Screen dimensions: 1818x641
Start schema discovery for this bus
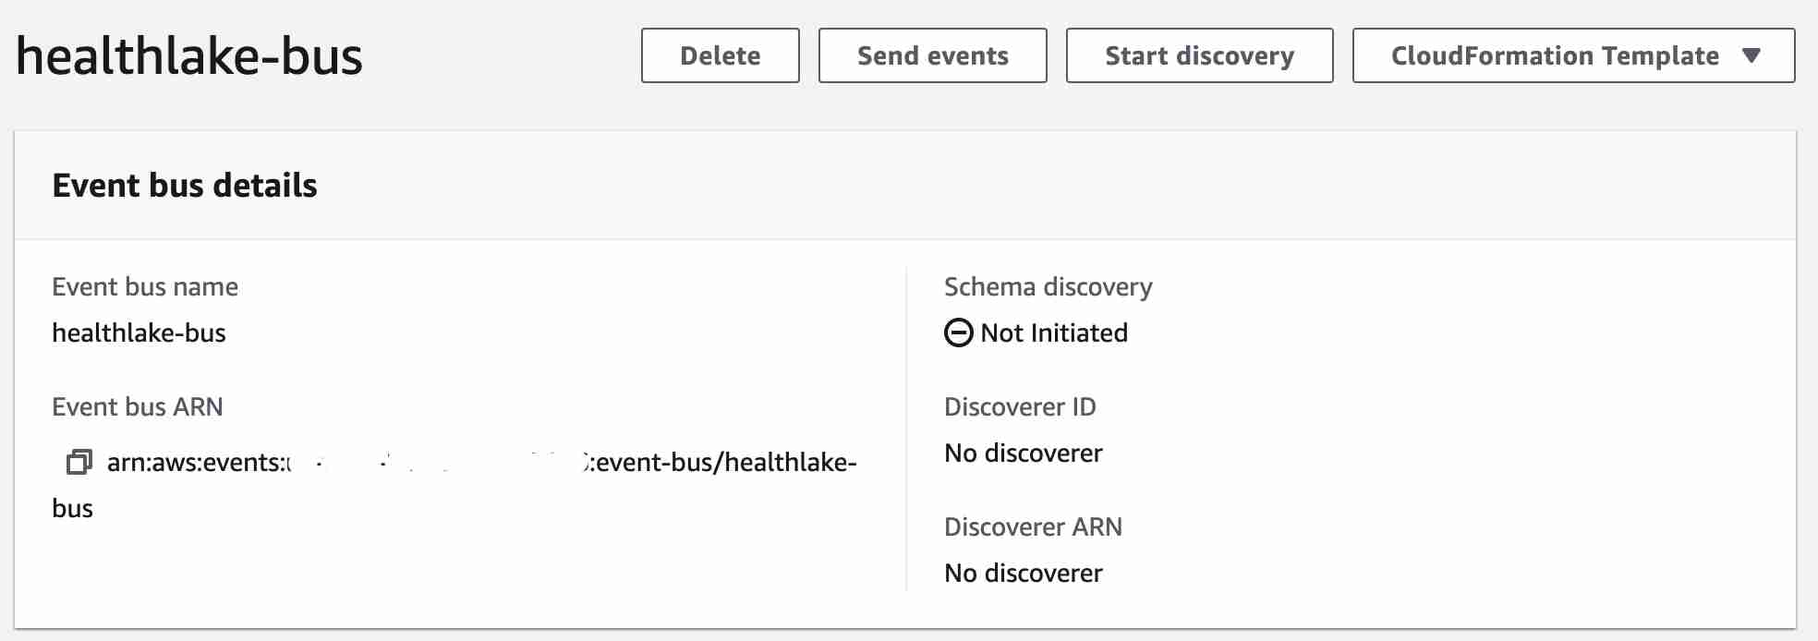pyautogui.click(x=1199, y=55)
